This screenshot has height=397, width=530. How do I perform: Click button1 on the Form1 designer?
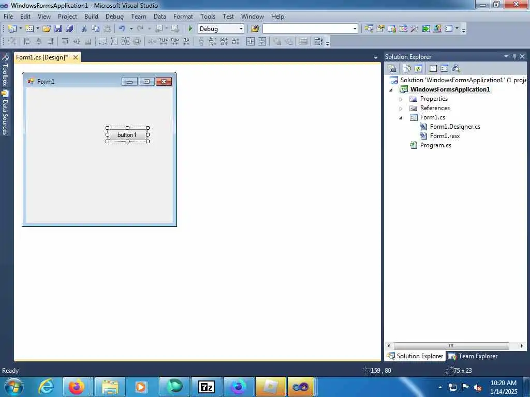tap(127, 135)
